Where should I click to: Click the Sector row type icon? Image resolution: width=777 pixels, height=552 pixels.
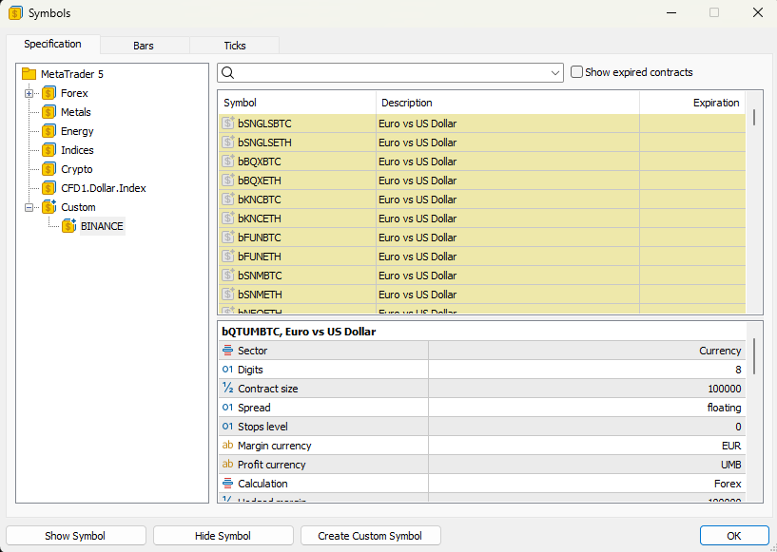click(228, 351)
